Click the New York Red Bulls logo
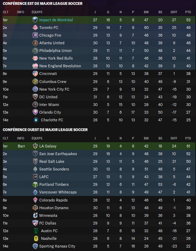 (x=35, y=58)
